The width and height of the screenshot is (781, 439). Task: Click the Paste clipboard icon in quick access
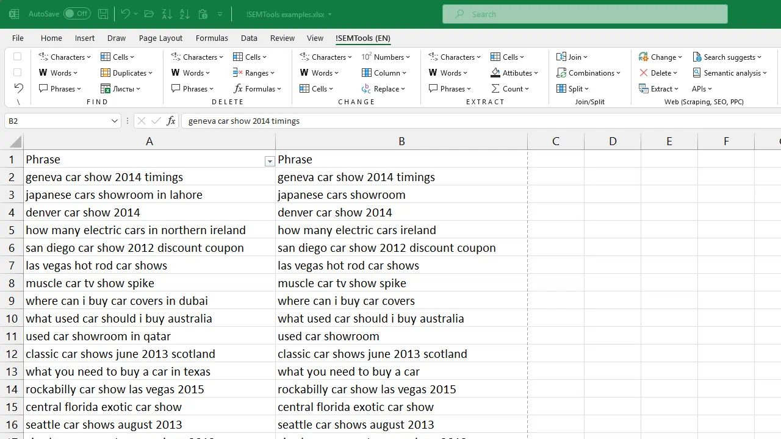[203, 13]
